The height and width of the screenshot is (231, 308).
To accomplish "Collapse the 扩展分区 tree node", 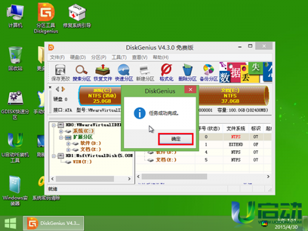I will [x=61, y=137].
